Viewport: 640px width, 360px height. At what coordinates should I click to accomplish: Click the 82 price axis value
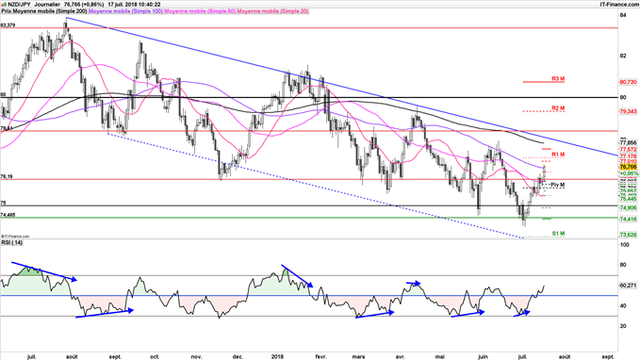coord(623,56)
